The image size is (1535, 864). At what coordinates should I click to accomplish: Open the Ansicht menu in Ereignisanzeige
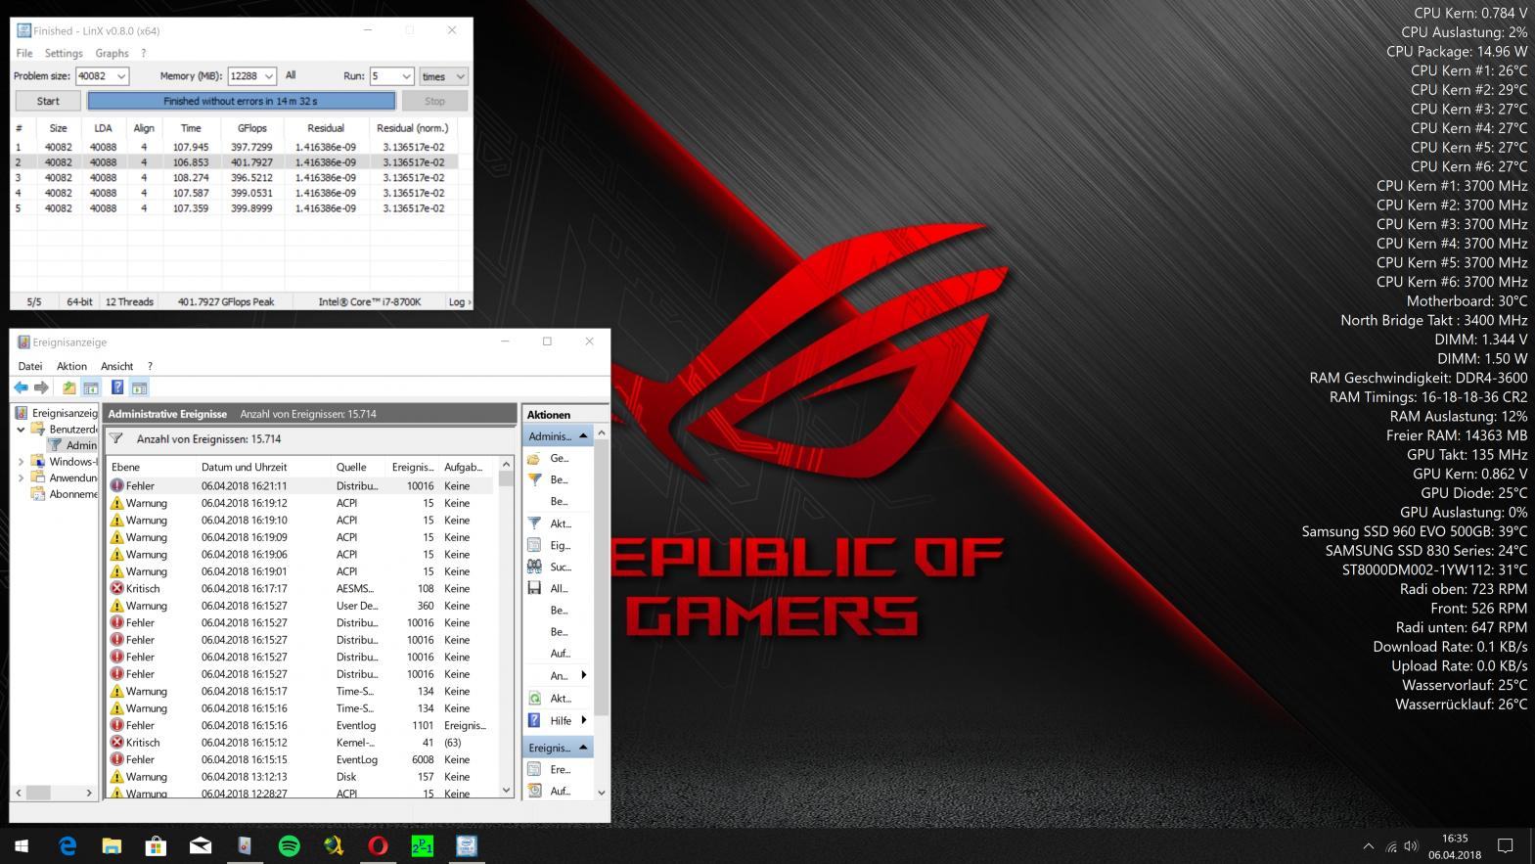pos(117,366)
